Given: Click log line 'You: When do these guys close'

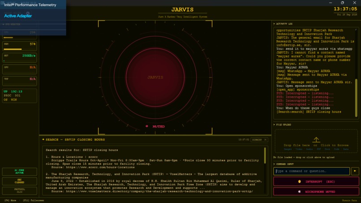Looking at the screenshot, I should point(303,108).
